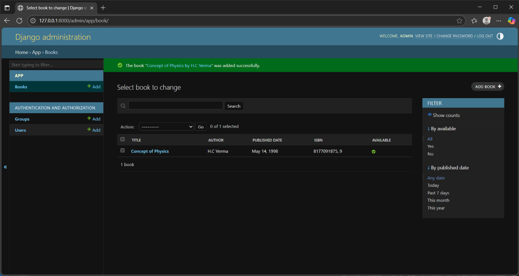Screen dimensions: 519x276
Task: Click the ISBN value 8177091875, 9
Action: coord(328,151)
